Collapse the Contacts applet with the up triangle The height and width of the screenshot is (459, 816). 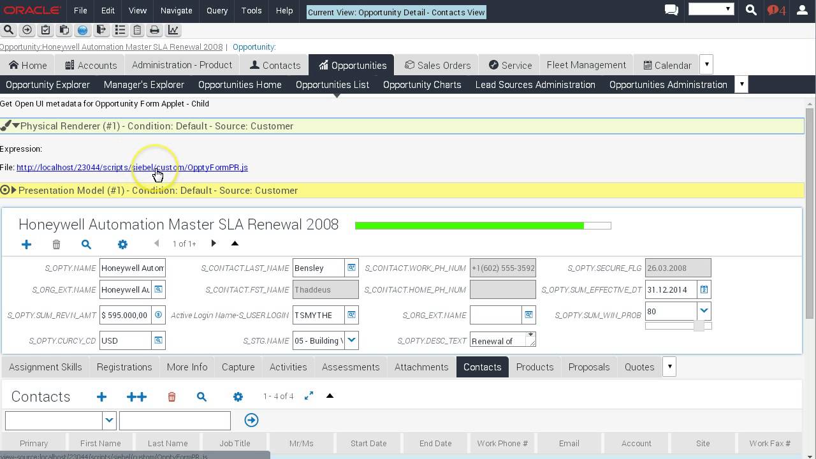click(330, 396)
